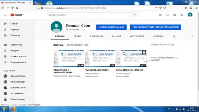Switch to the ГЛАВНАЯ tab
The image size is (199, 112).
tap(60, 36)
